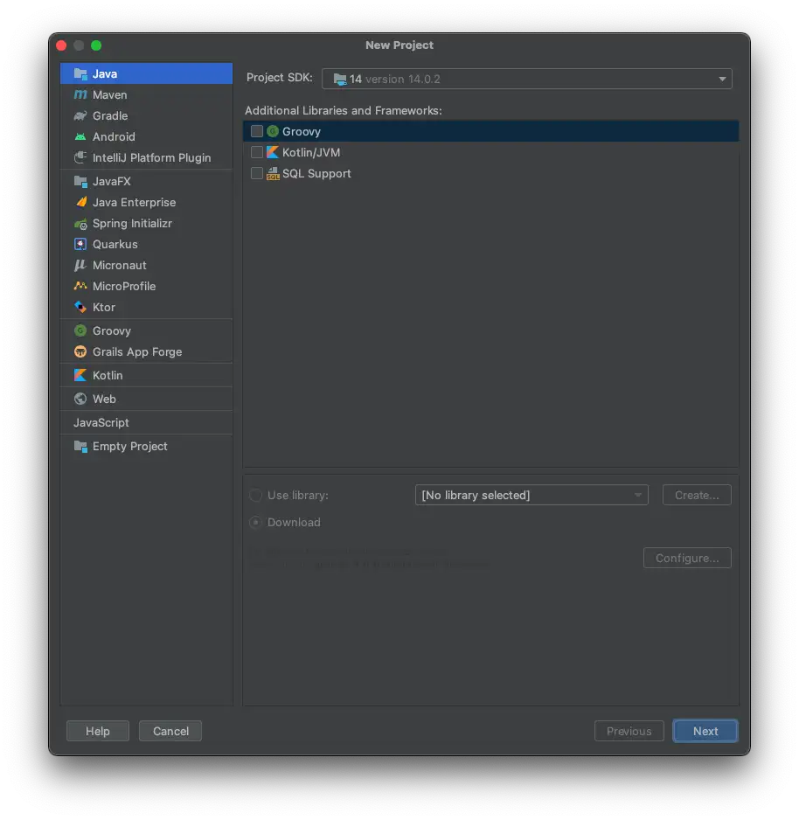The image size is (799, 820).
Task: Select the Download radio button
Action: click(x=256, y=523)
